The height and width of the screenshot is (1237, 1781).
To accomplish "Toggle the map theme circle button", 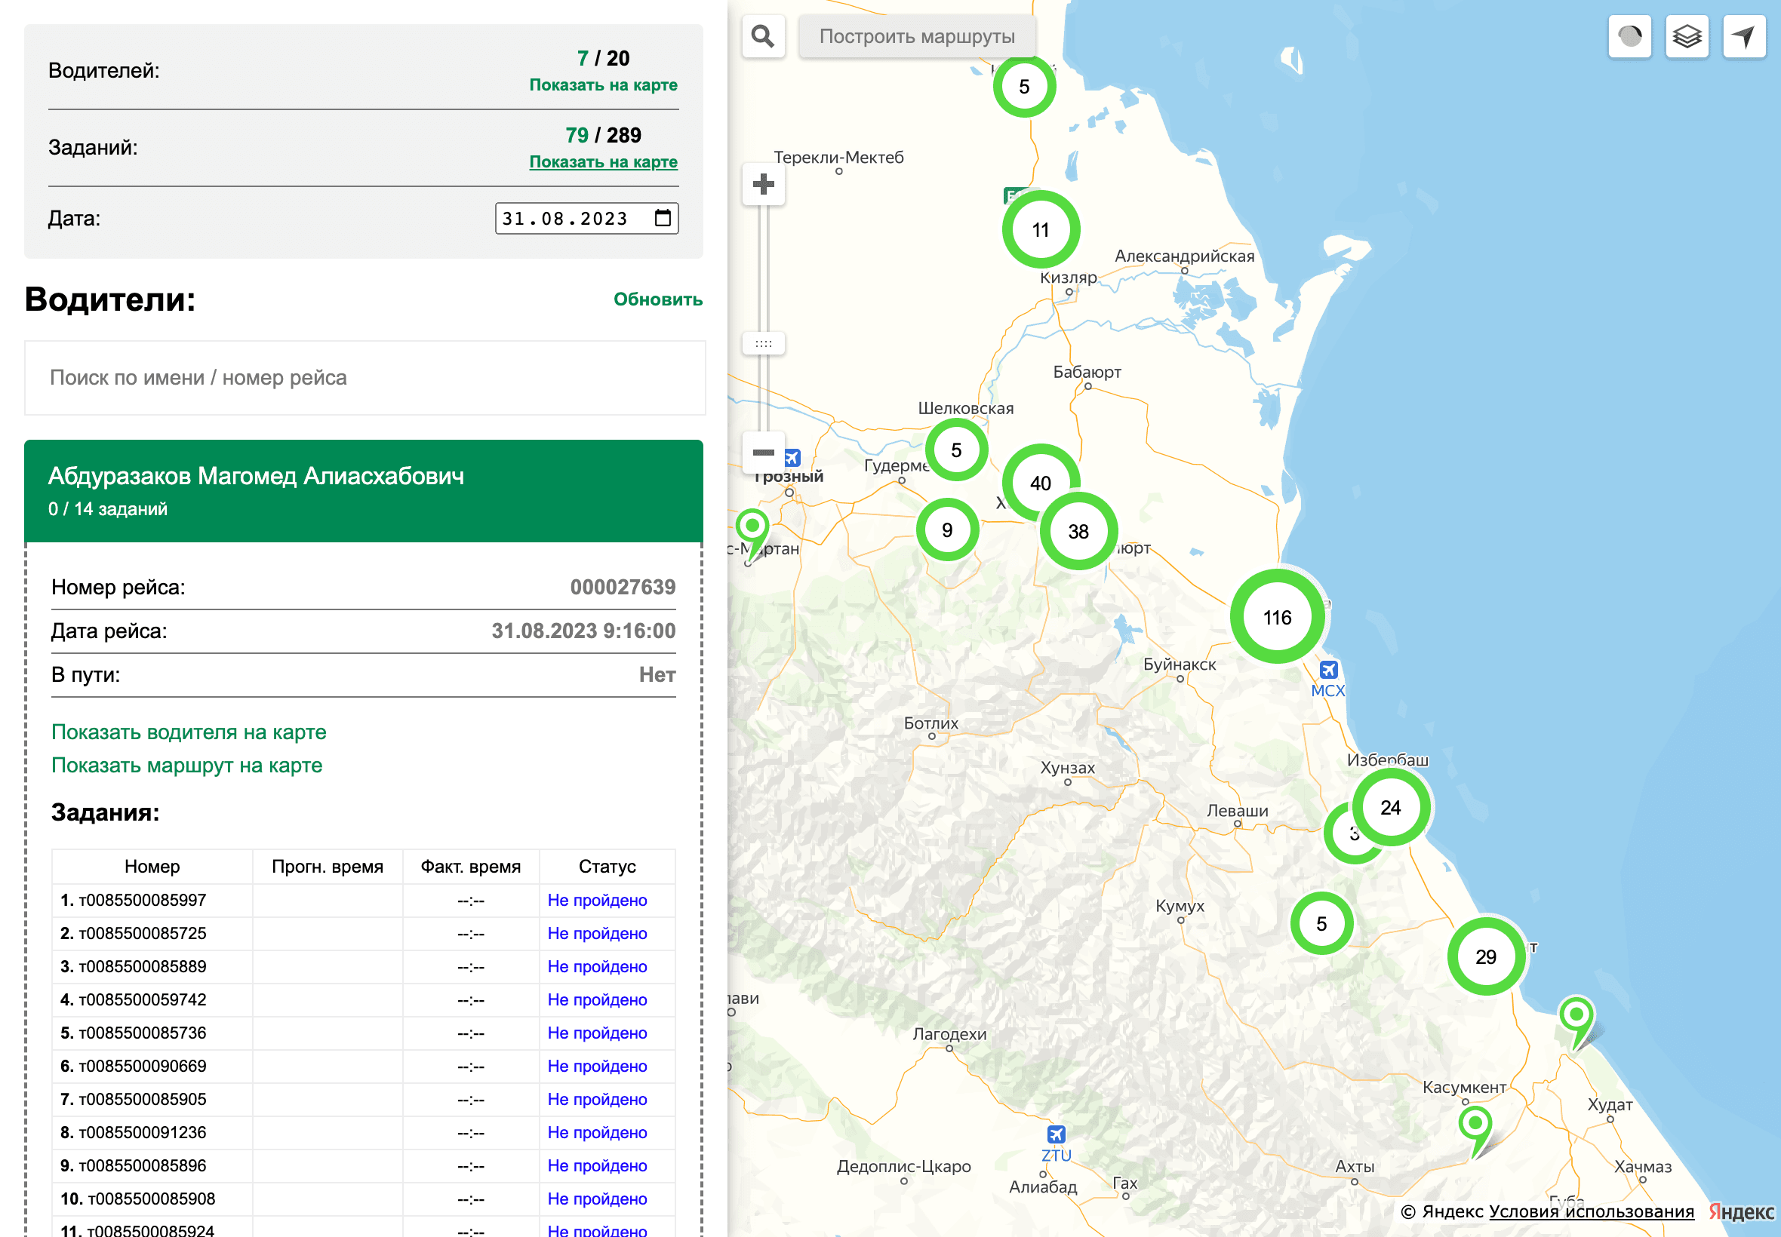I will [1629, 35].
